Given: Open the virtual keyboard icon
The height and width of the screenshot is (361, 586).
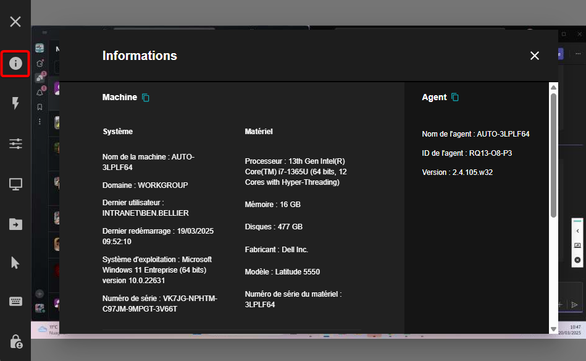Looking at the screenshot, I should coord(15,301).
